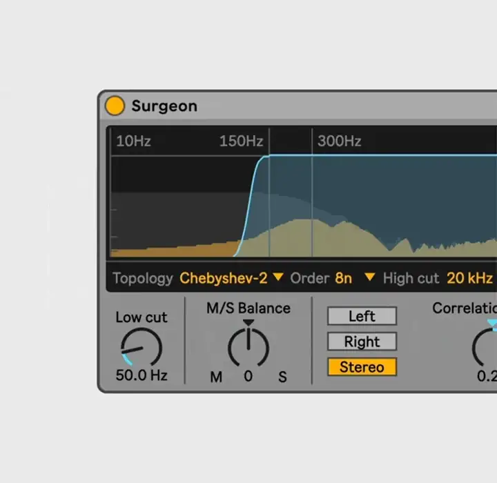497x483 pixels.
Task: Open the Order 8n dropdown
Action: coord(355,278)
